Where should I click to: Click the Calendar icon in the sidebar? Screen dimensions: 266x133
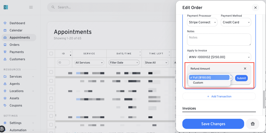(x=5, y=31)
